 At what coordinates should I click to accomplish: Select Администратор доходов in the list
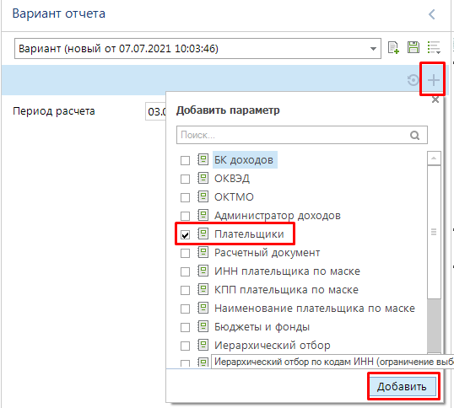pos(278,216)
